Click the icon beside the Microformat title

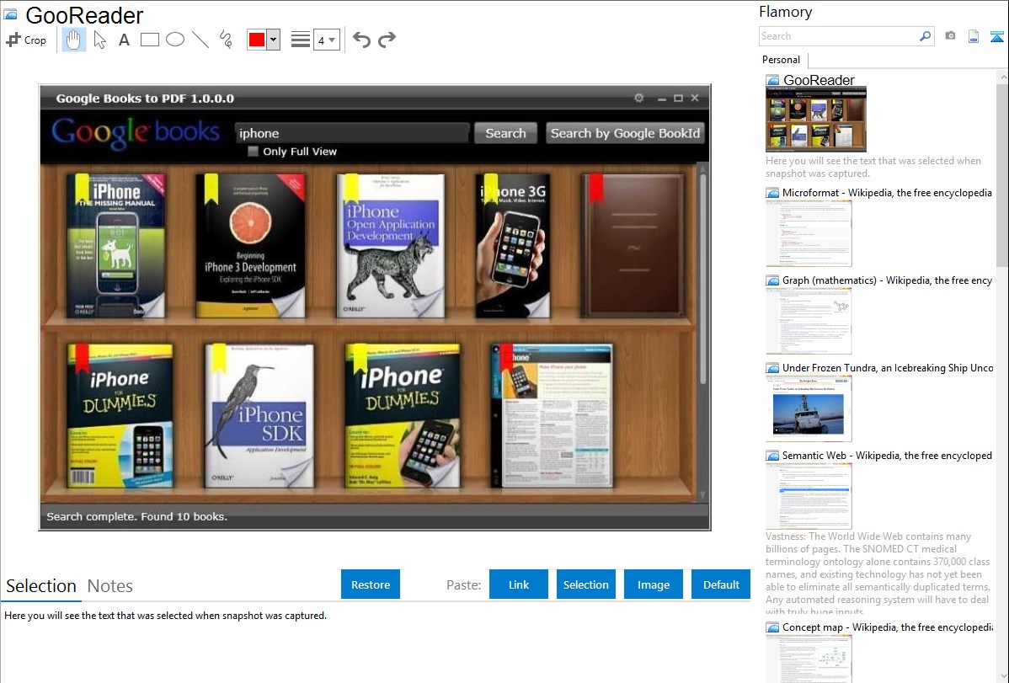(772, 193)
